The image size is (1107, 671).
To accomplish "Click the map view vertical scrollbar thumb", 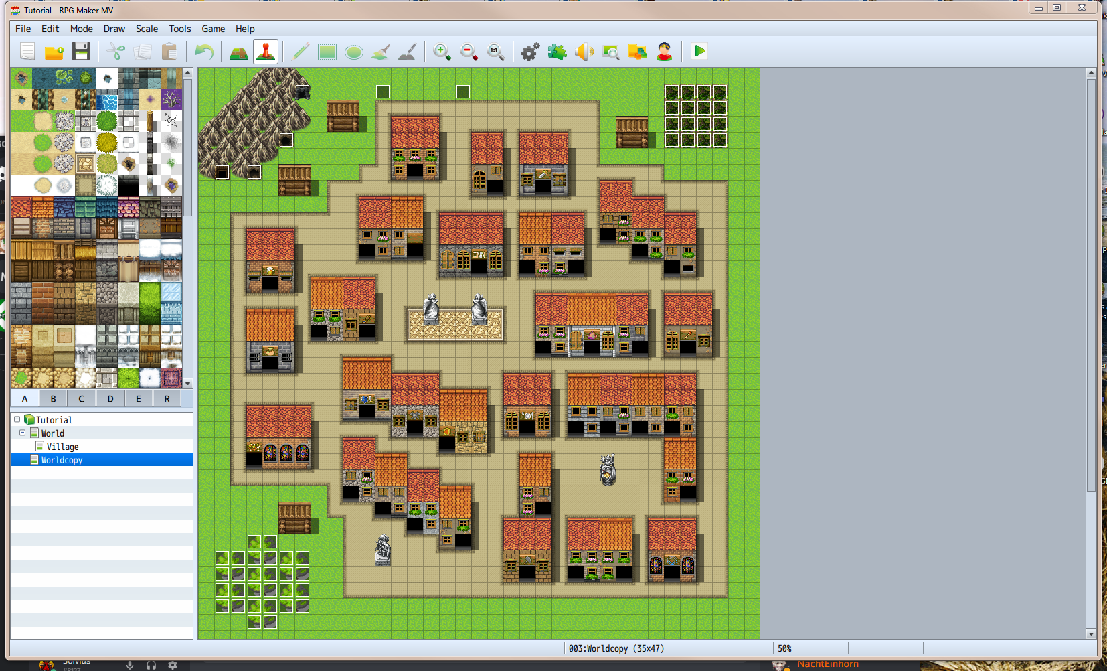I will pos(1091,285).
